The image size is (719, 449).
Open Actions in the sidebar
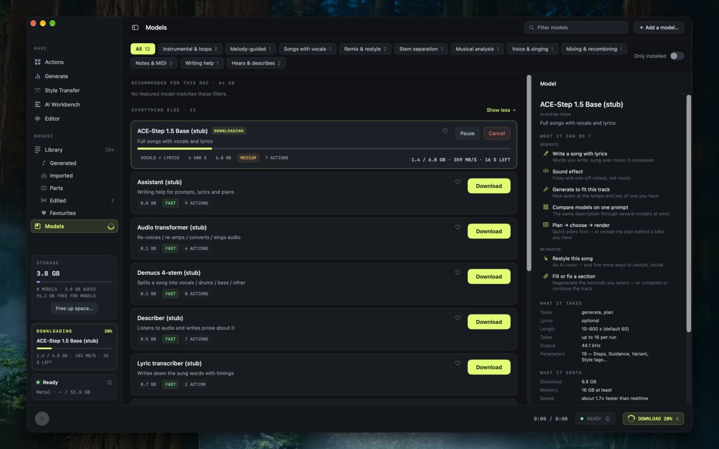coord(74,62)
